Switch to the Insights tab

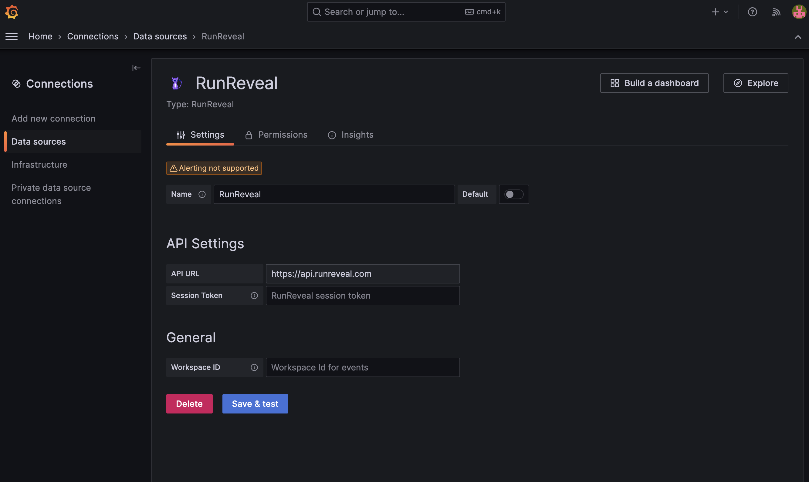click(350, 135)
